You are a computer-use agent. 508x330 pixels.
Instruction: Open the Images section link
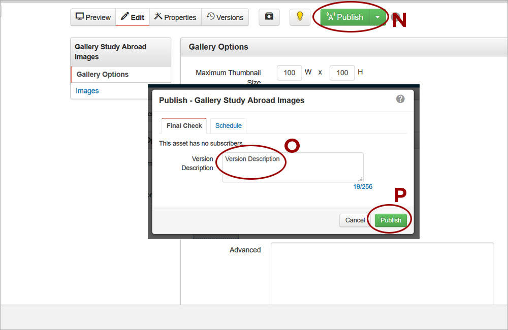click(x=87, y=90)
